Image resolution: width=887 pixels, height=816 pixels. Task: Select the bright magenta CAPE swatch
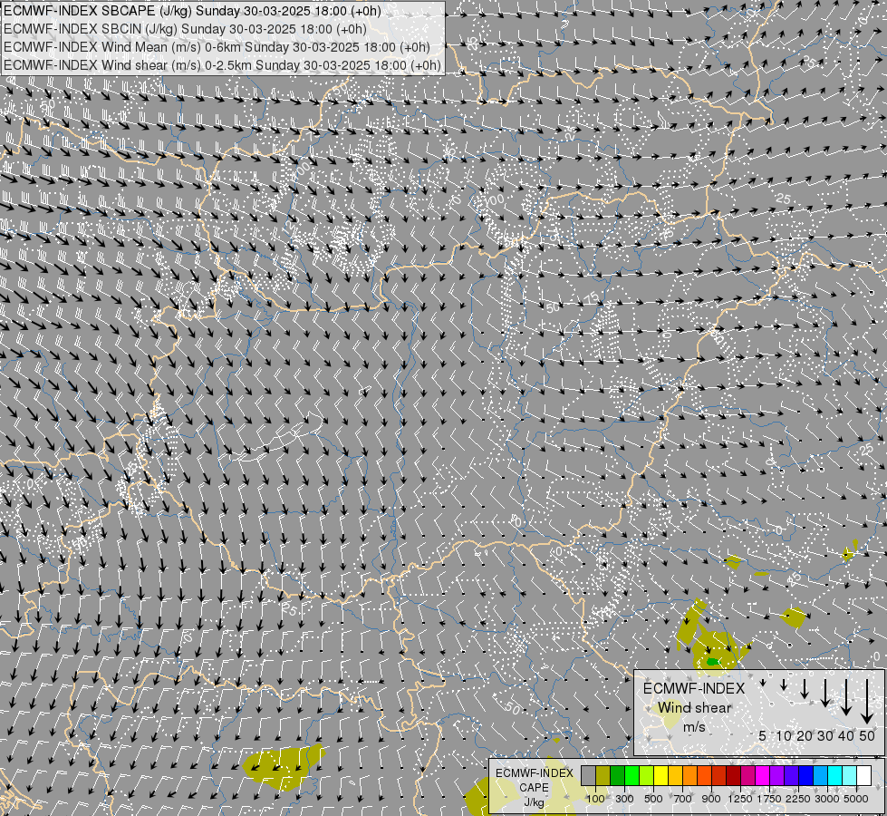(x=763, y=775)
